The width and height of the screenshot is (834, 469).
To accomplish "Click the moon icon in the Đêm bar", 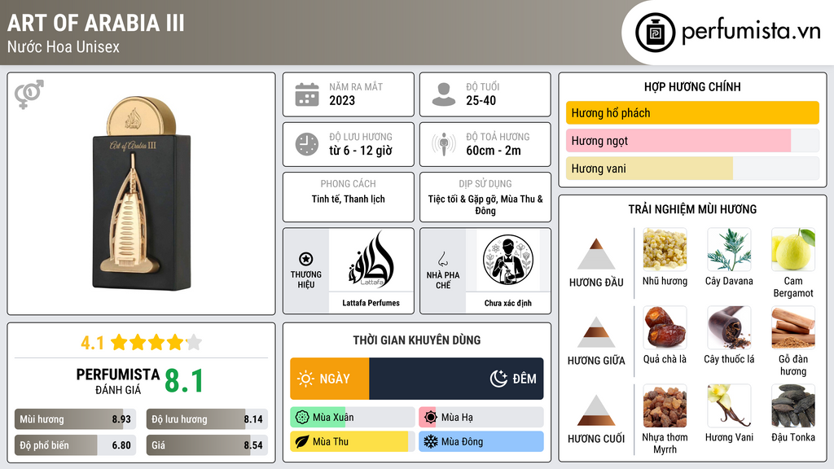I will pos(498,379).
